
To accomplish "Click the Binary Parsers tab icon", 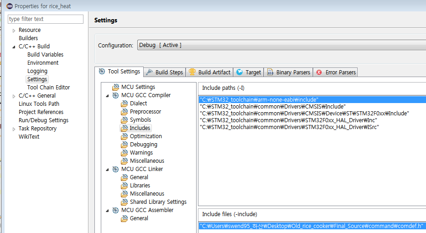I will tap(270, 72).
